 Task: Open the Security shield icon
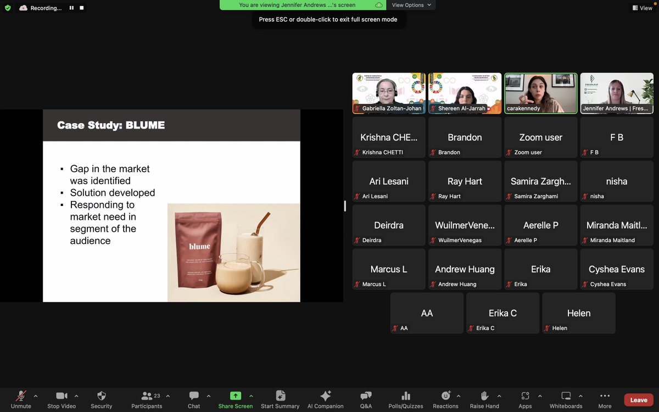pyautogui.click(x=101, y=396)
